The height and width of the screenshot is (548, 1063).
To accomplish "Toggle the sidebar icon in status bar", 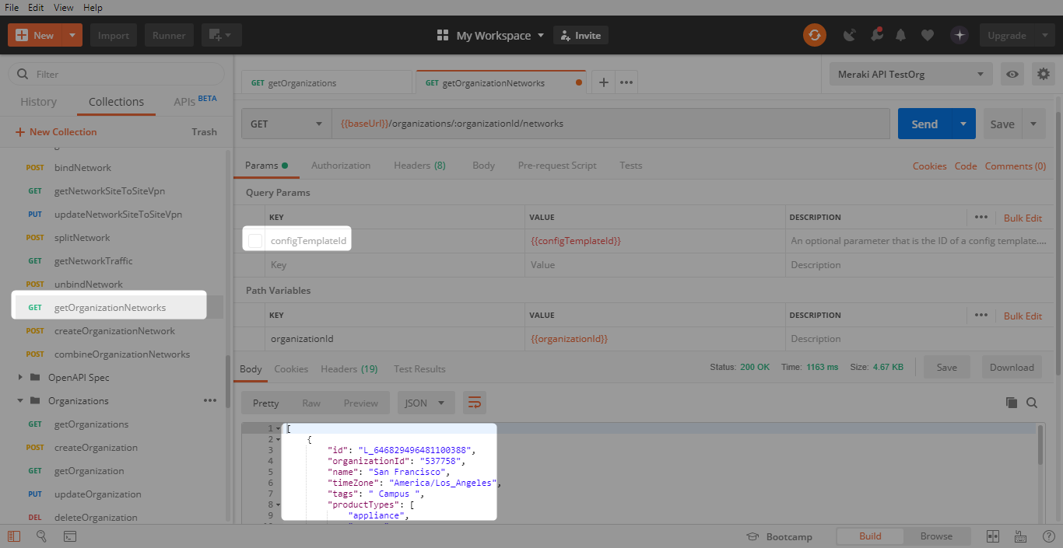I will [x=14, y=536].
